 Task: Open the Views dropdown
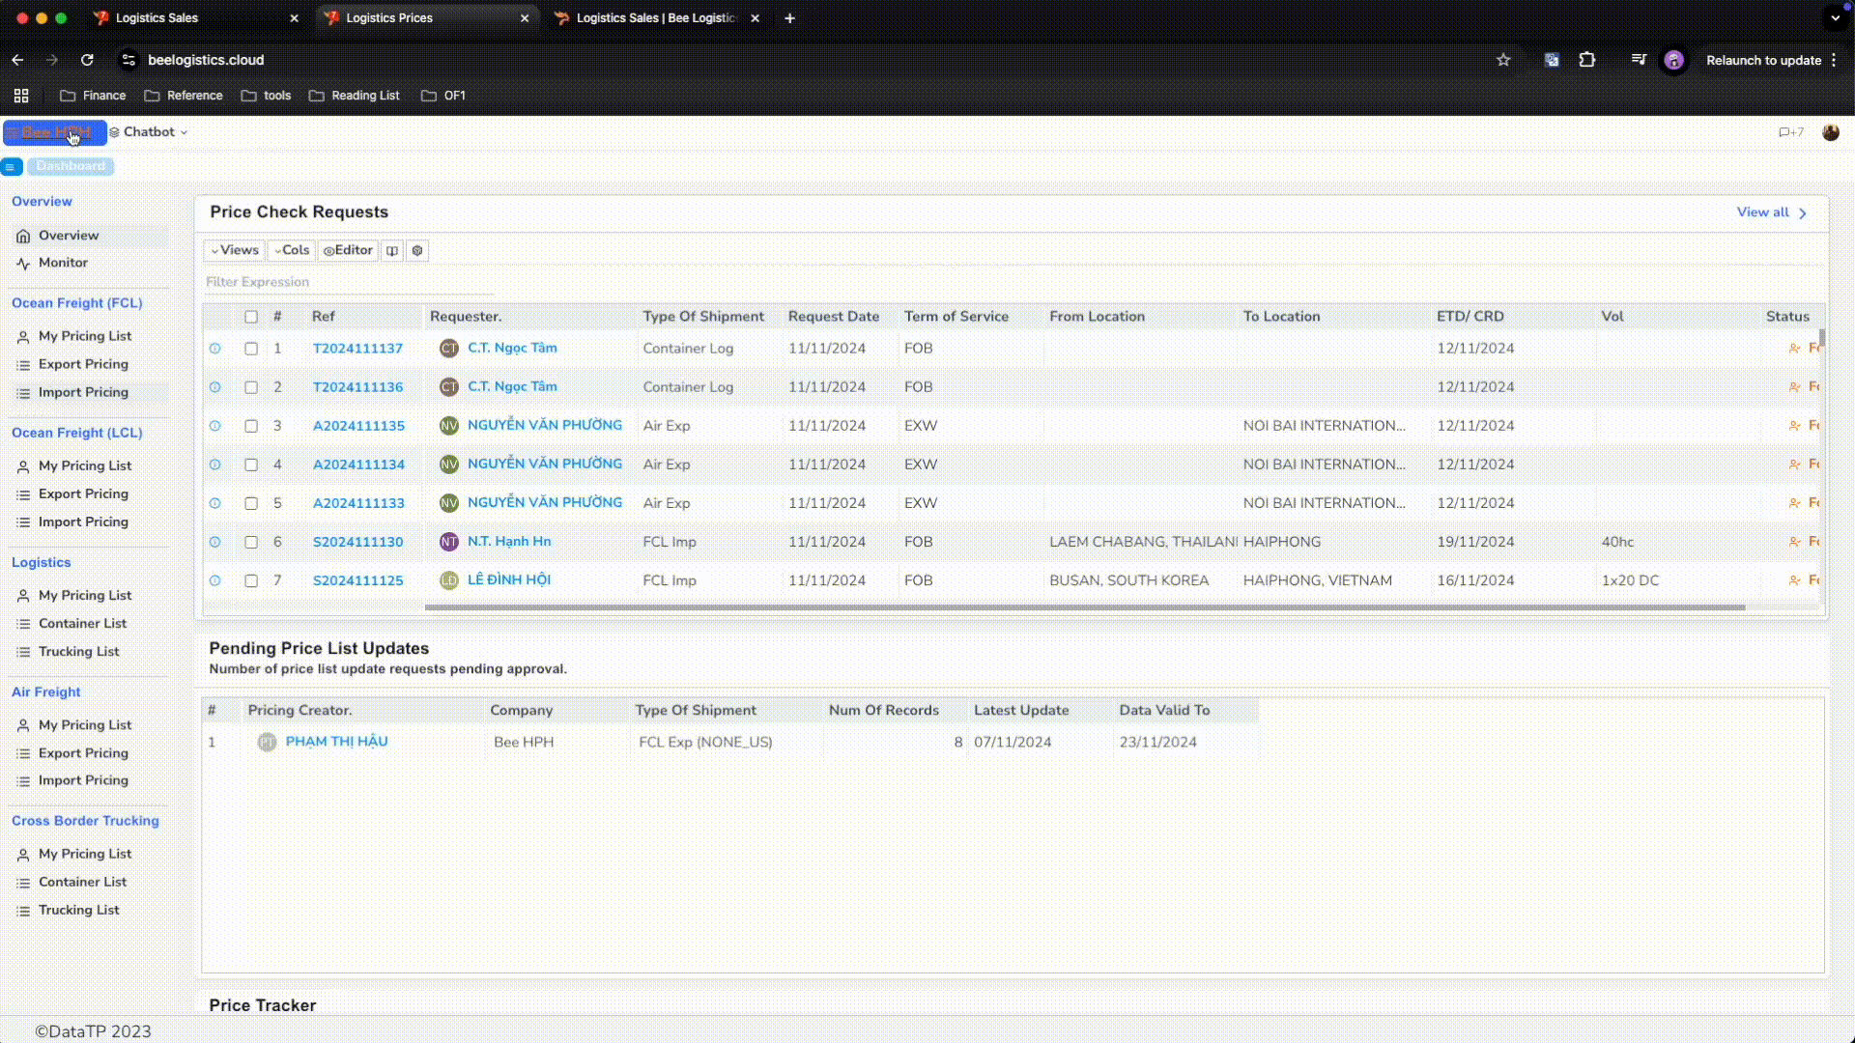tap(235, 251)
